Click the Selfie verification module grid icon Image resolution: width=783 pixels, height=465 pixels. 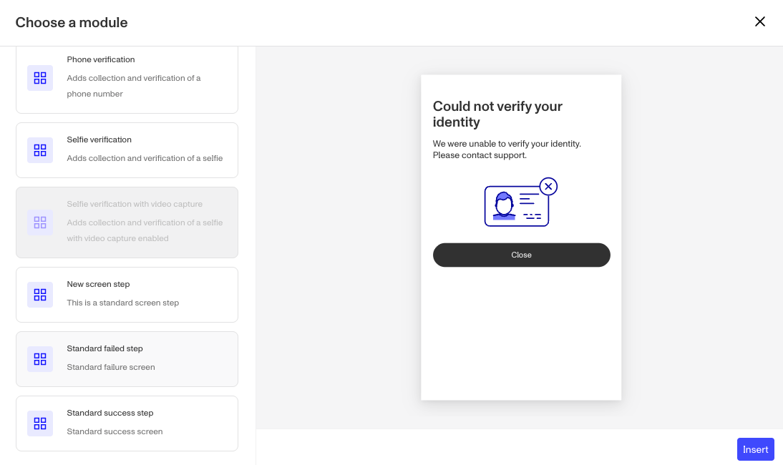(40, 150)
